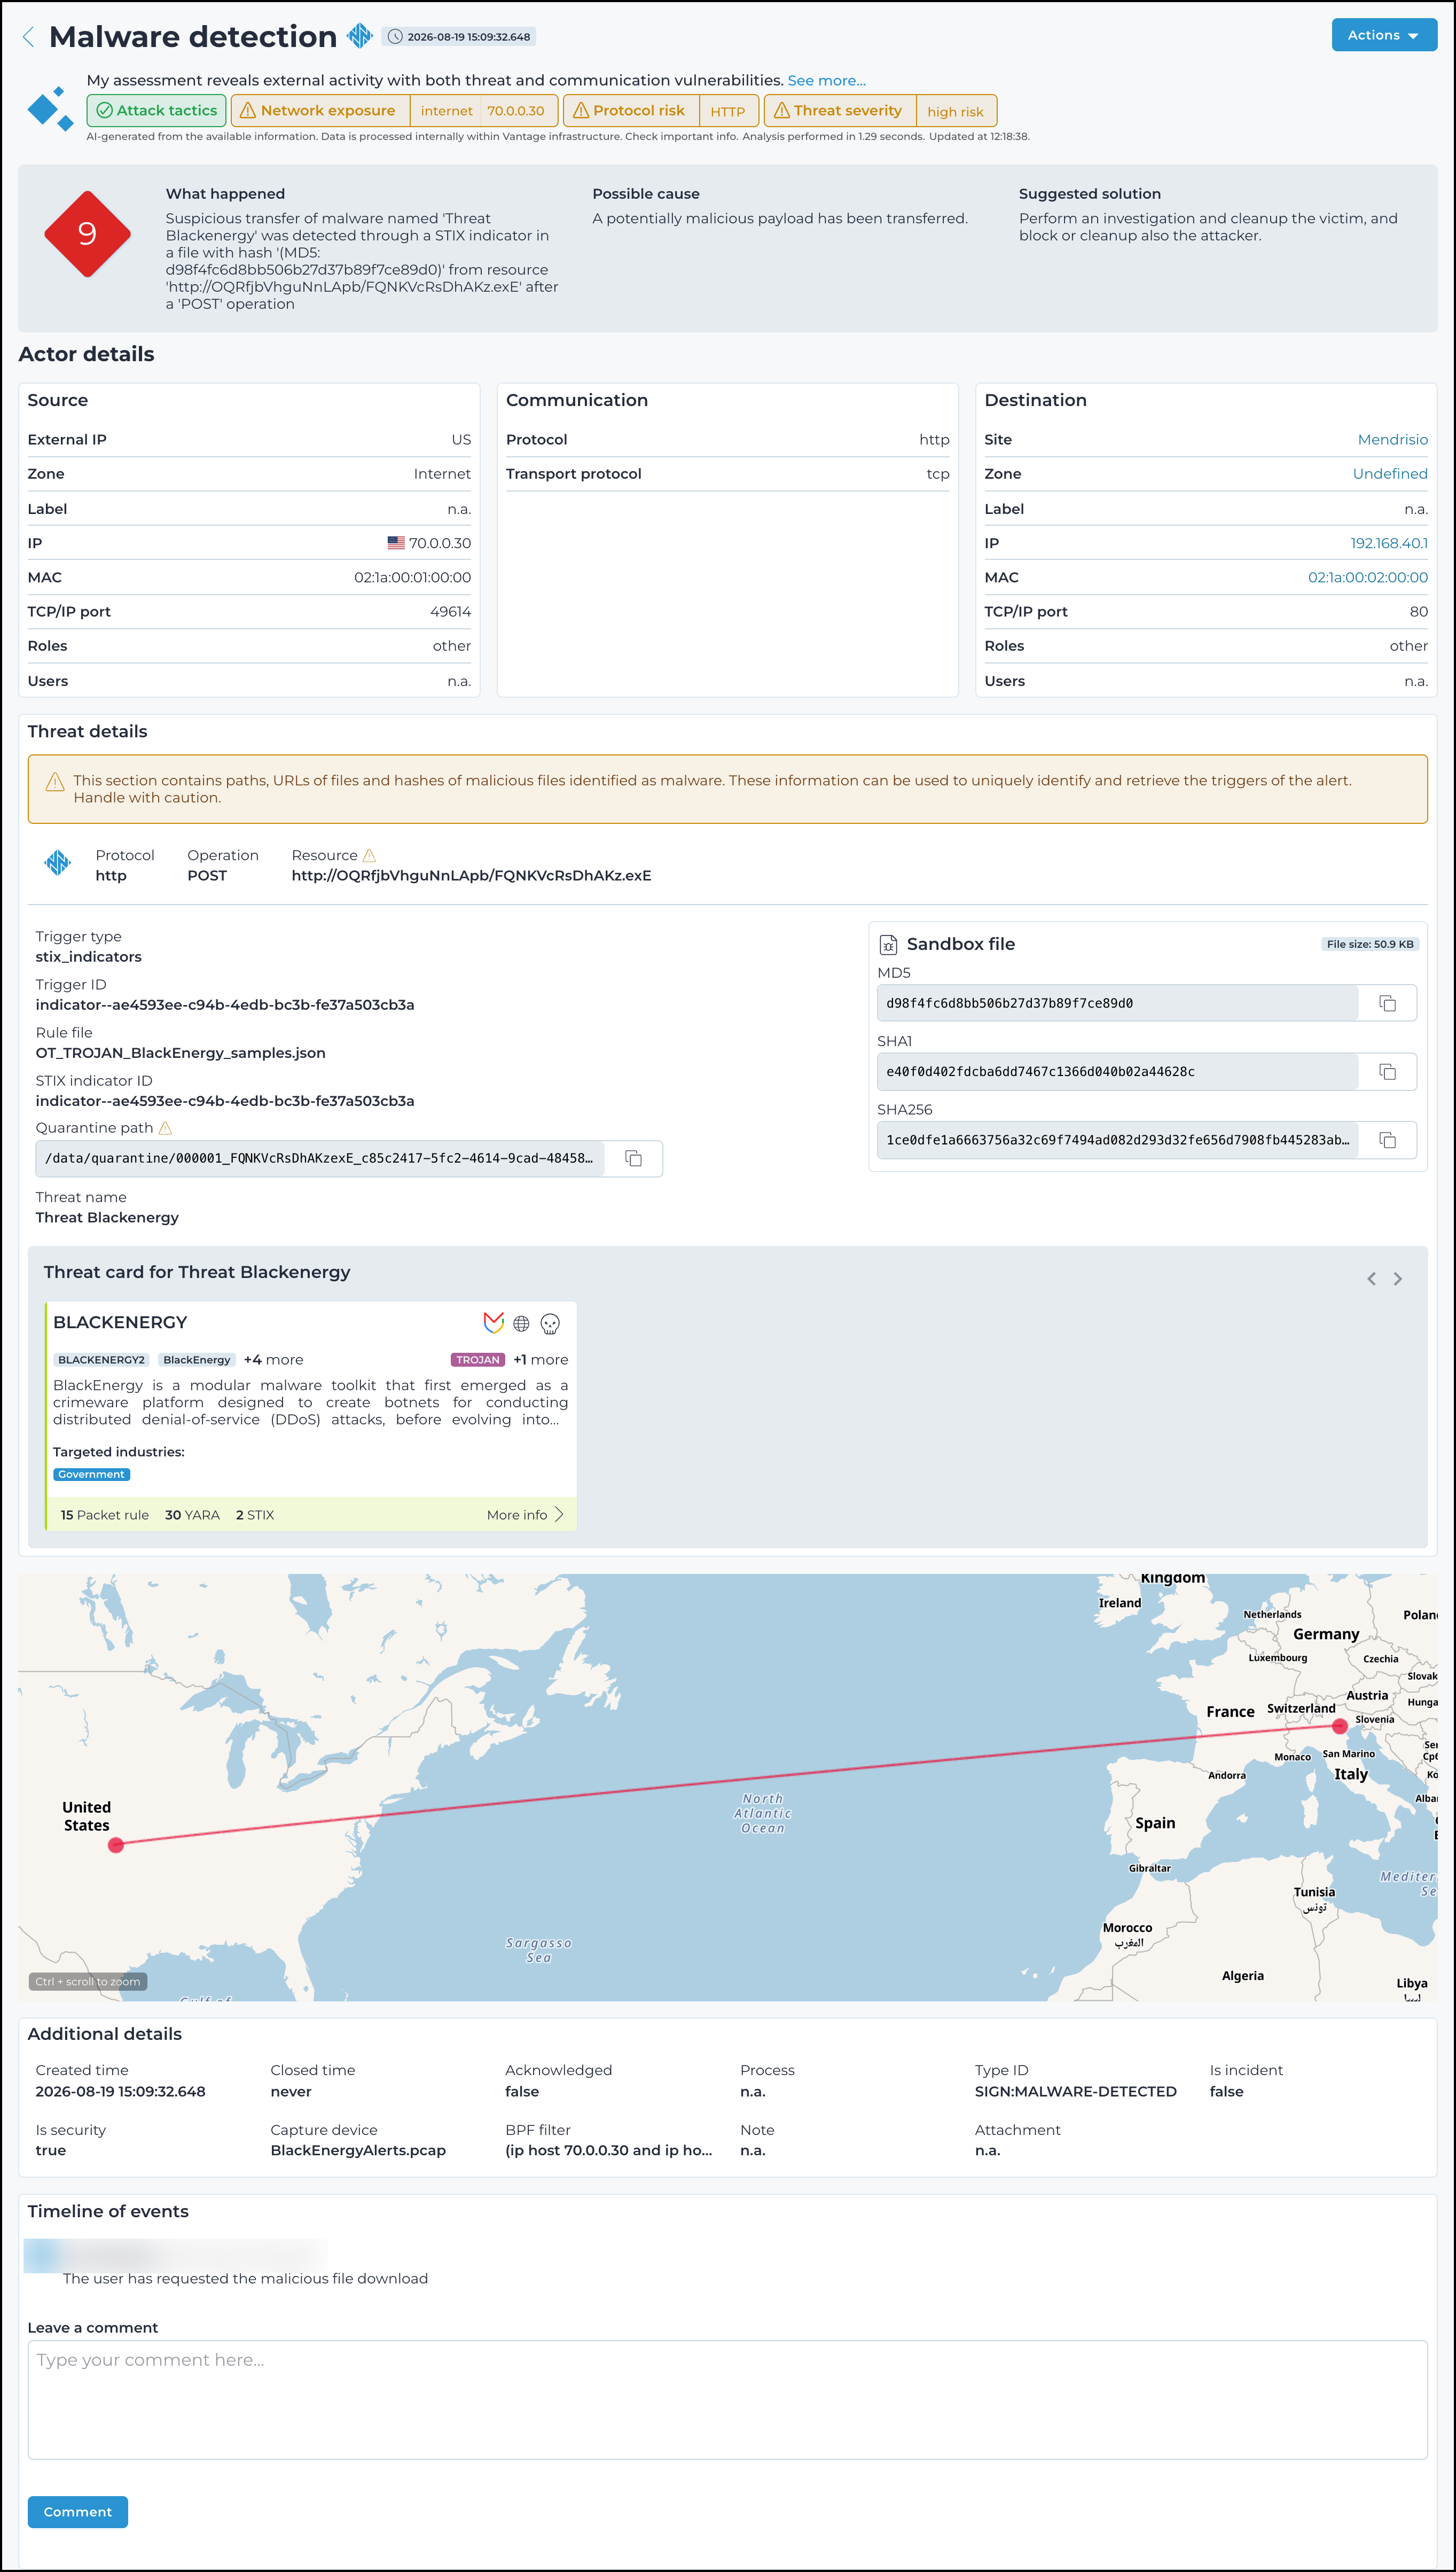The height and width of the screenshot is (2572, 1456).
Task: Click the warning banner triangle icon in Threat details
Action: coord(55,782)
